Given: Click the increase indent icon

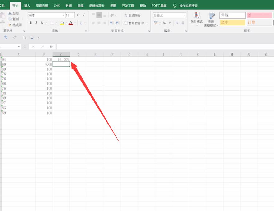Looking at the screenshot, I should point(117,23).
